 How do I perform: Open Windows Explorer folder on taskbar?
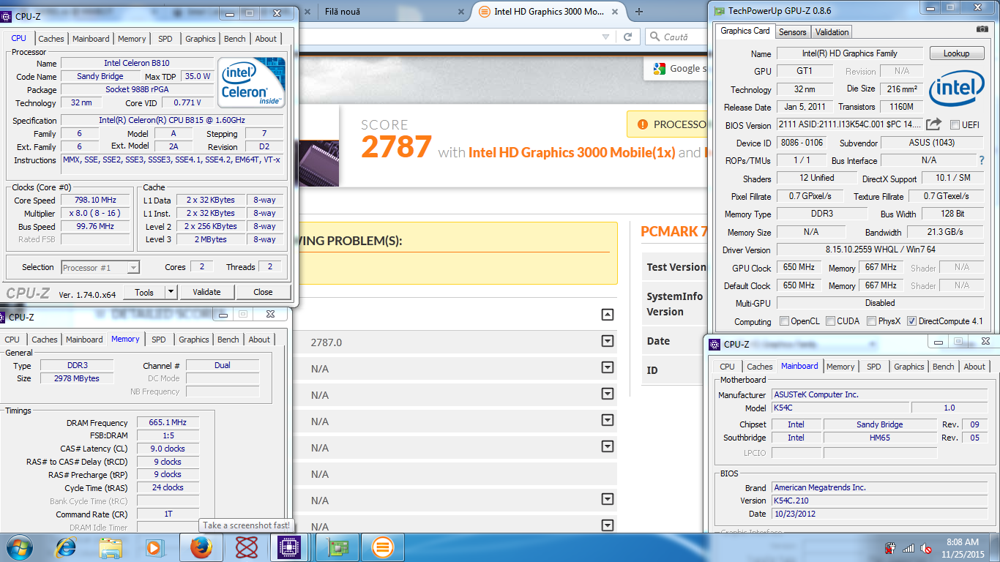tap(111, 547)
